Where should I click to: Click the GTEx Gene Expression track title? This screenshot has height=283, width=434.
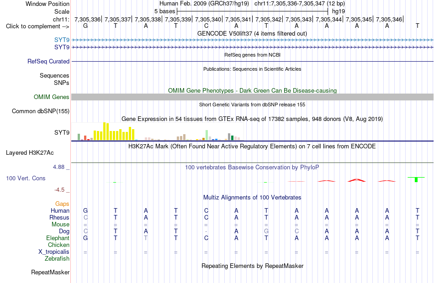click(x=252, y=119)
